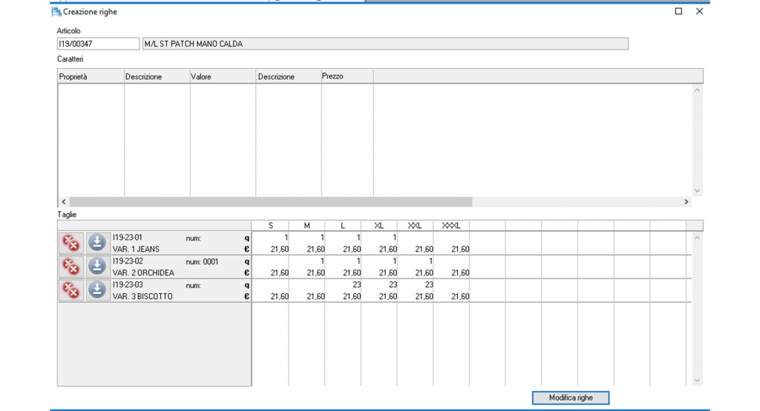Image resolution: width=760 pixels, height=411 pixels.
Task: Click the Caratteri table scroll up arrow
Action: (x=697, y=90)
